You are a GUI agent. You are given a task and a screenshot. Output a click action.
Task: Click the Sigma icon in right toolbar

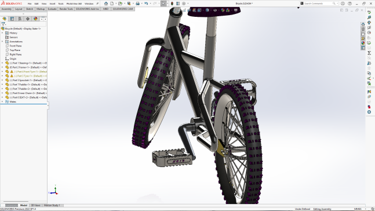(369, 53)
